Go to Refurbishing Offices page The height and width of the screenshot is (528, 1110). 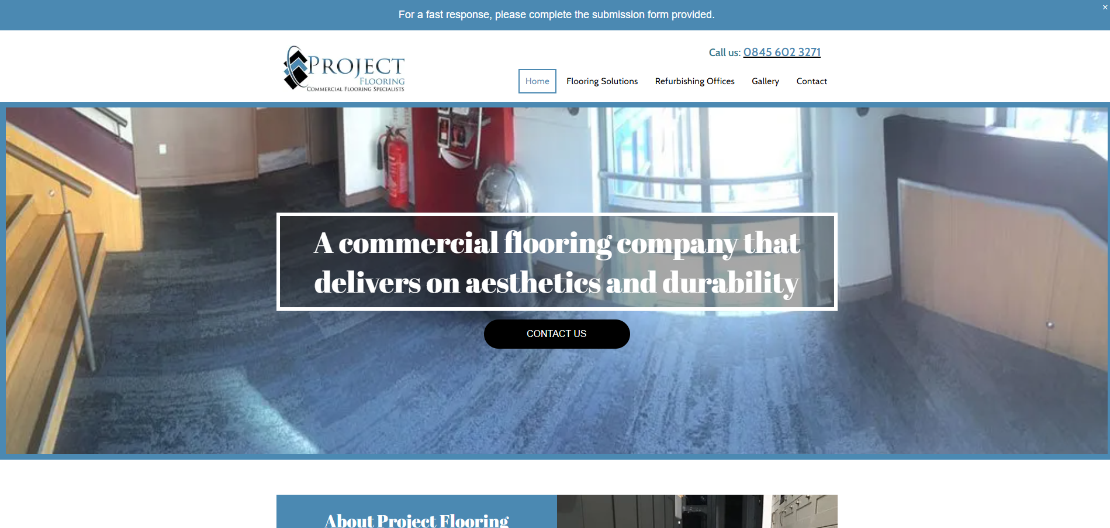tap(694, 81)
